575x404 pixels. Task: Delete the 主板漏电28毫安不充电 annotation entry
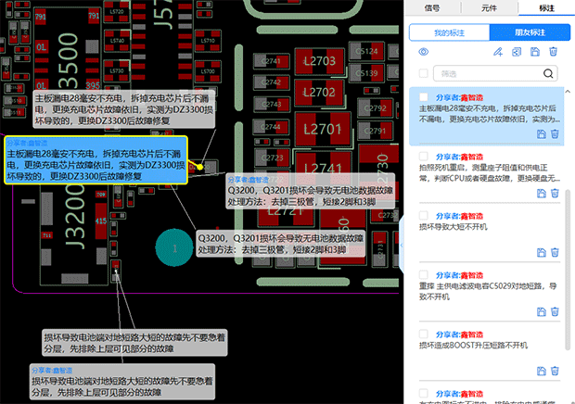[x=555, y=134]
